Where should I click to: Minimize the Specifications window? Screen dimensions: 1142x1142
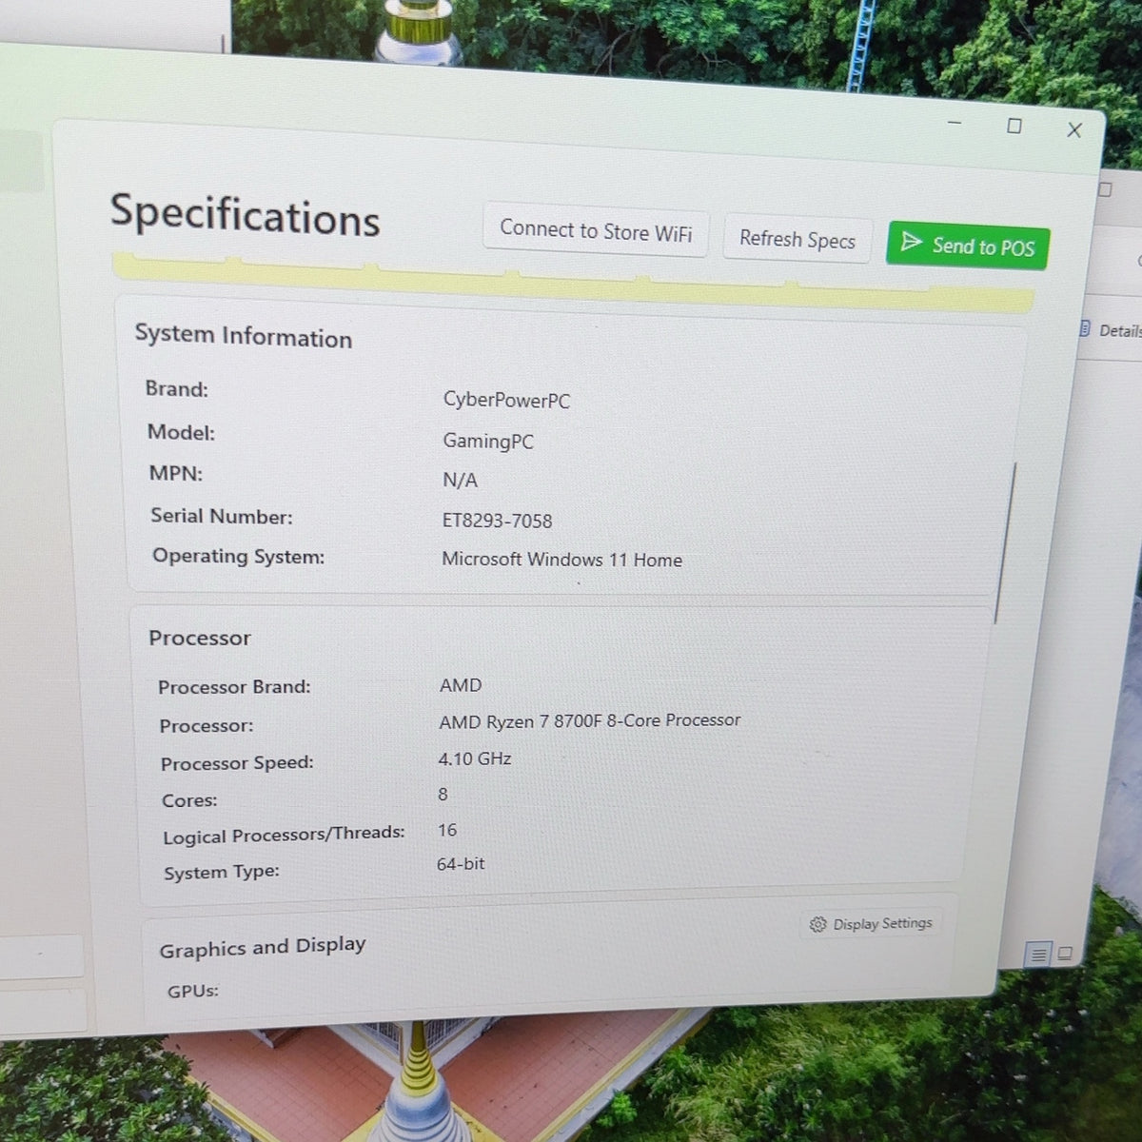[955, 123]
